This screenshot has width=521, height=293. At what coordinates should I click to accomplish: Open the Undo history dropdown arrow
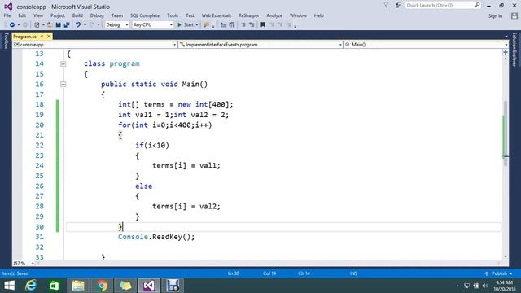tap(85, 25)
